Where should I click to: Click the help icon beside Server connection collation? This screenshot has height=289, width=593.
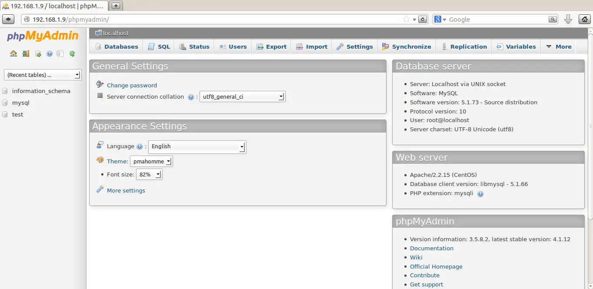click(x=191, y=97)
